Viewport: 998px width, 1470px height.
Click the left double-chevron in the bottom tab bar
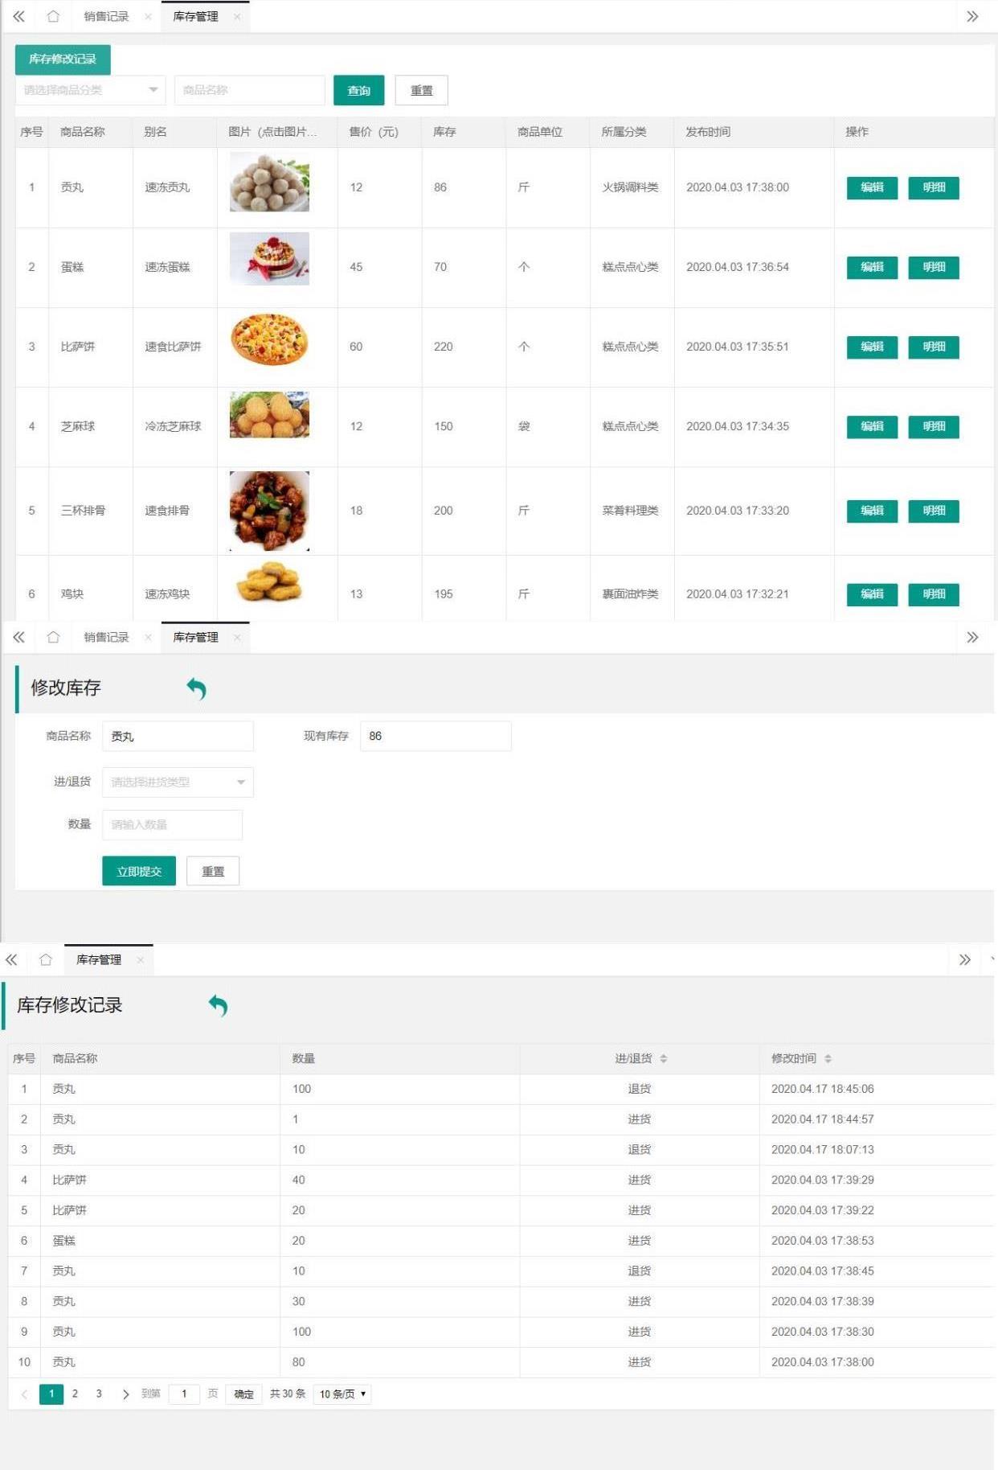(x=11, y=959)
